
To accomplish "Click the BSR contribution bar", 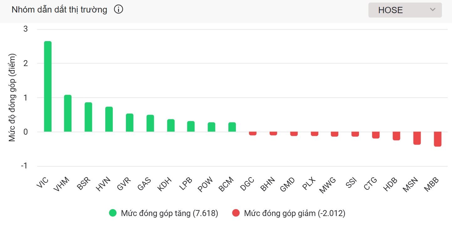I will click(88, 117).
